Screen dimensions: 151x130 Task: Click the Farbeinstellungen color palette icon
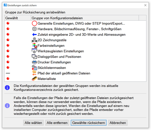[34, 46]
